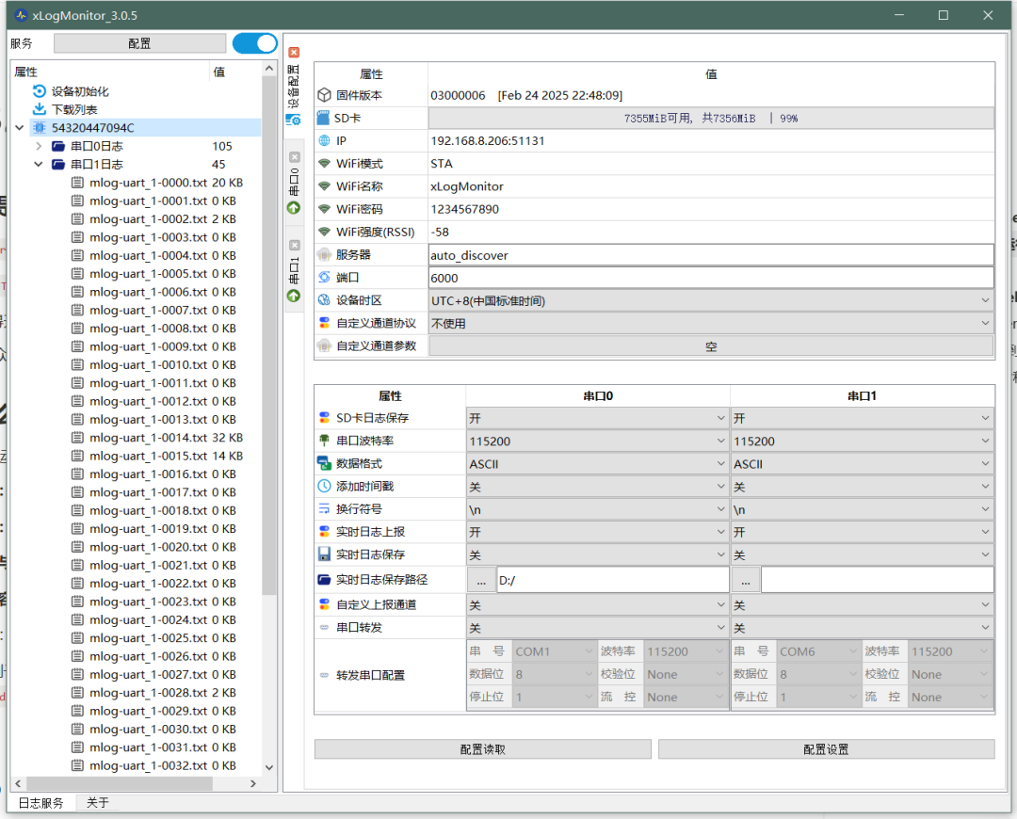The width and height of the screenshot is (1017, 819).
Task: Click the green arrow icon on 串口1 tab
Action: pyautogui.click(x=294, y=296)
